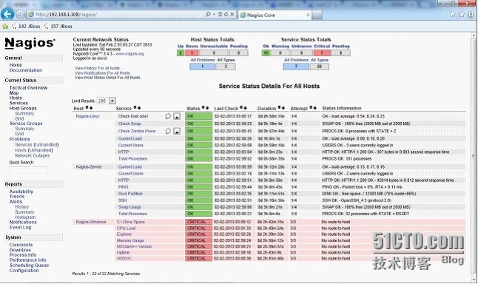Screen dimensions: 478x284
Task: Click the search magnifier in address bar
Action: point(208,14)
